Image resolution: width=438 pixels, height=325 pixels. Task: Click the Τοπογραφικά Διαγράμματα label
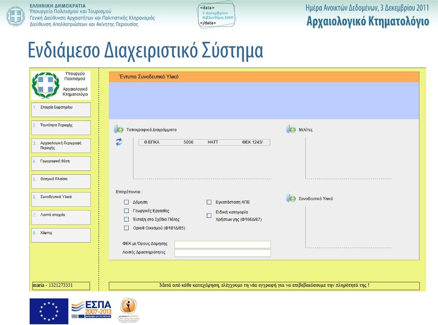tap(151, 130)
